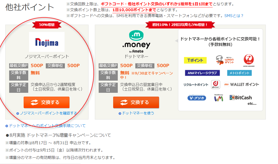
Task: Click the メトロポイント blue badge
Action: coord(239,73)
